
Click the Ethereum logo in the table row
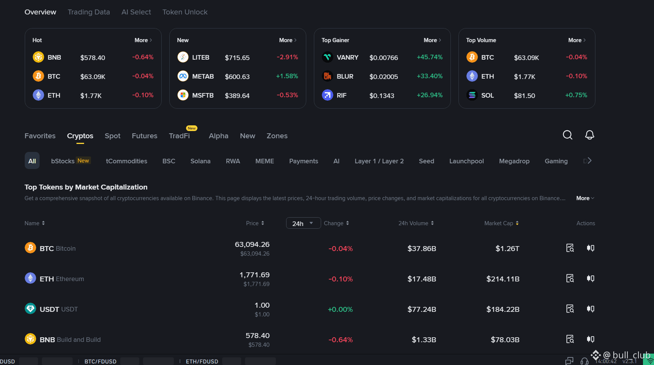(x=30, y=278)
